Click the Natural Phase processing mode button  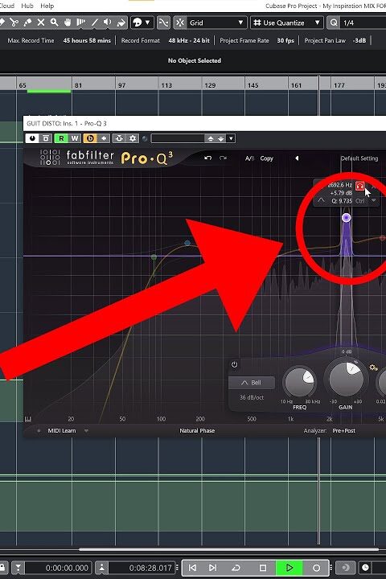pyautogui.click(x=197, y=430)
